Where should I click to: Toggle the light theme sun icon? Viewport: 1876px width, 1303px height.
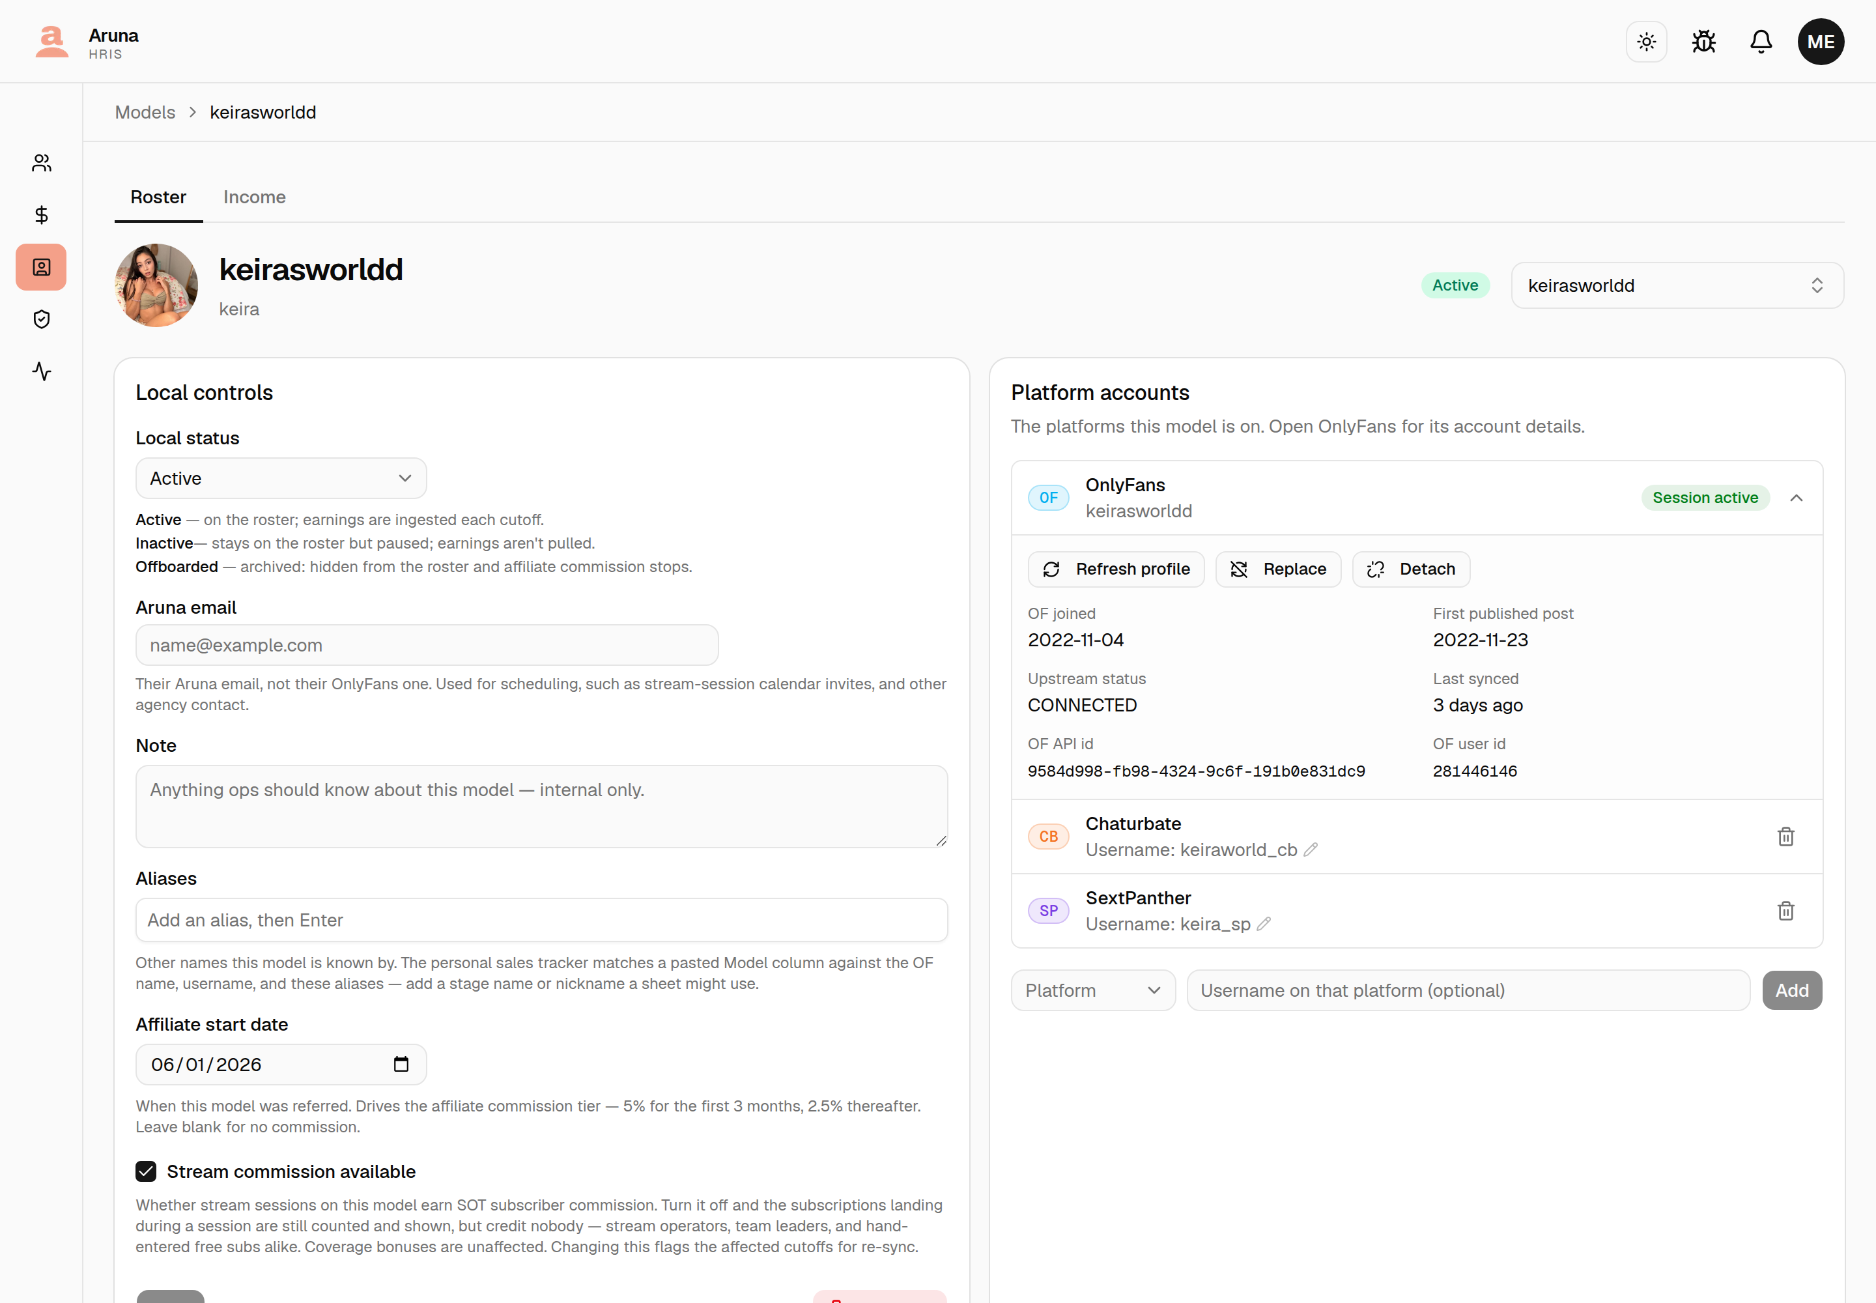[x=1646, y=42]
